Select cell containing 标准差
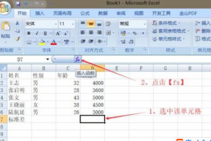This screenshot has height=141, width=211. (x=19, y=119)
